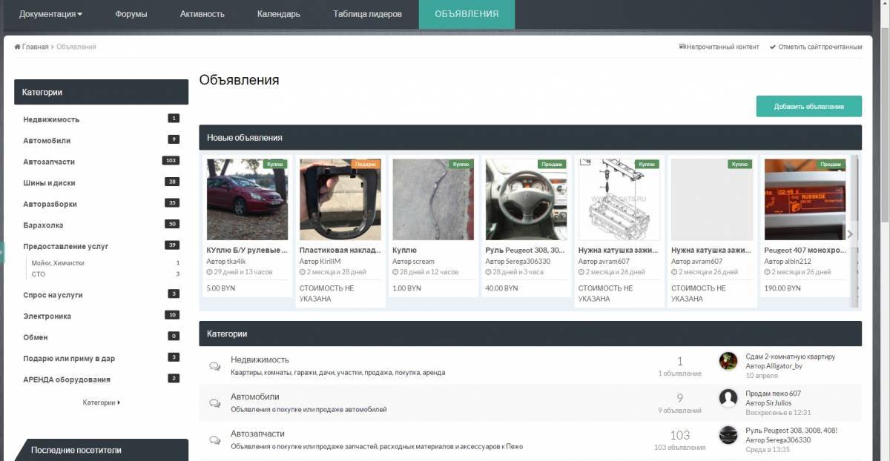
Task: Click the Alligator_by author avatar
Action: coord(728,361)
